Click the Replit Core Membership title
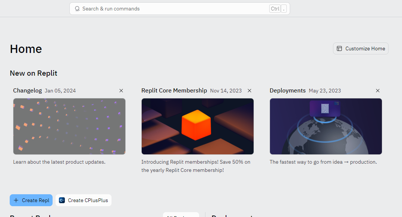 (x=174, y=91)
